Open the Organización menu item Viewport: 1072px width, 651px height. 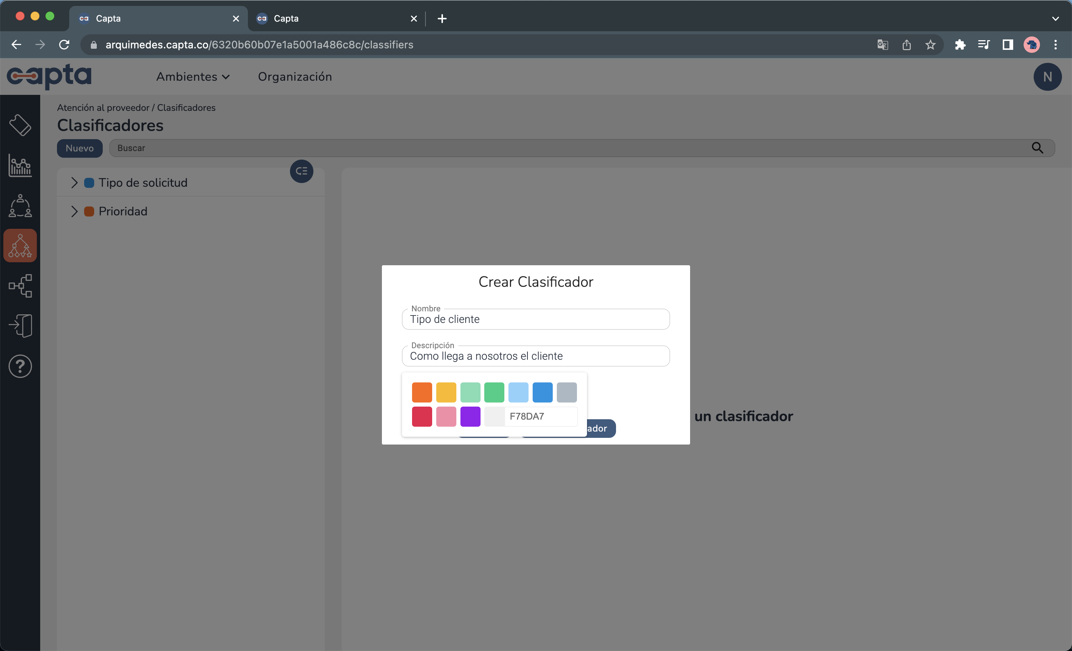coord(294,77)
